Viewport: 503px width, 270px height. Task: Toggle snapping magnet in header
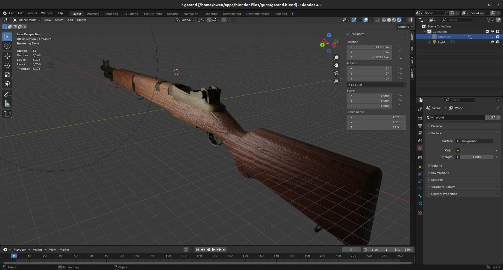209,20
